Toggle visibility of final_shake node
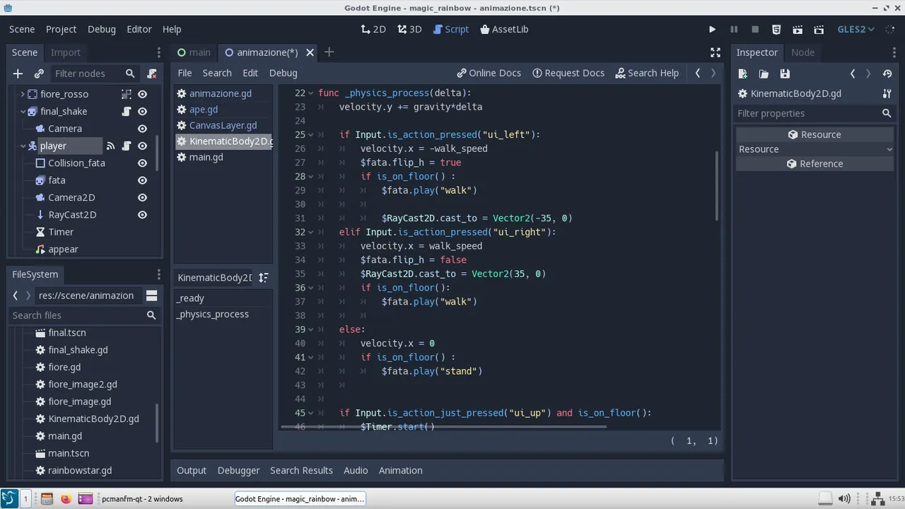 142,111
